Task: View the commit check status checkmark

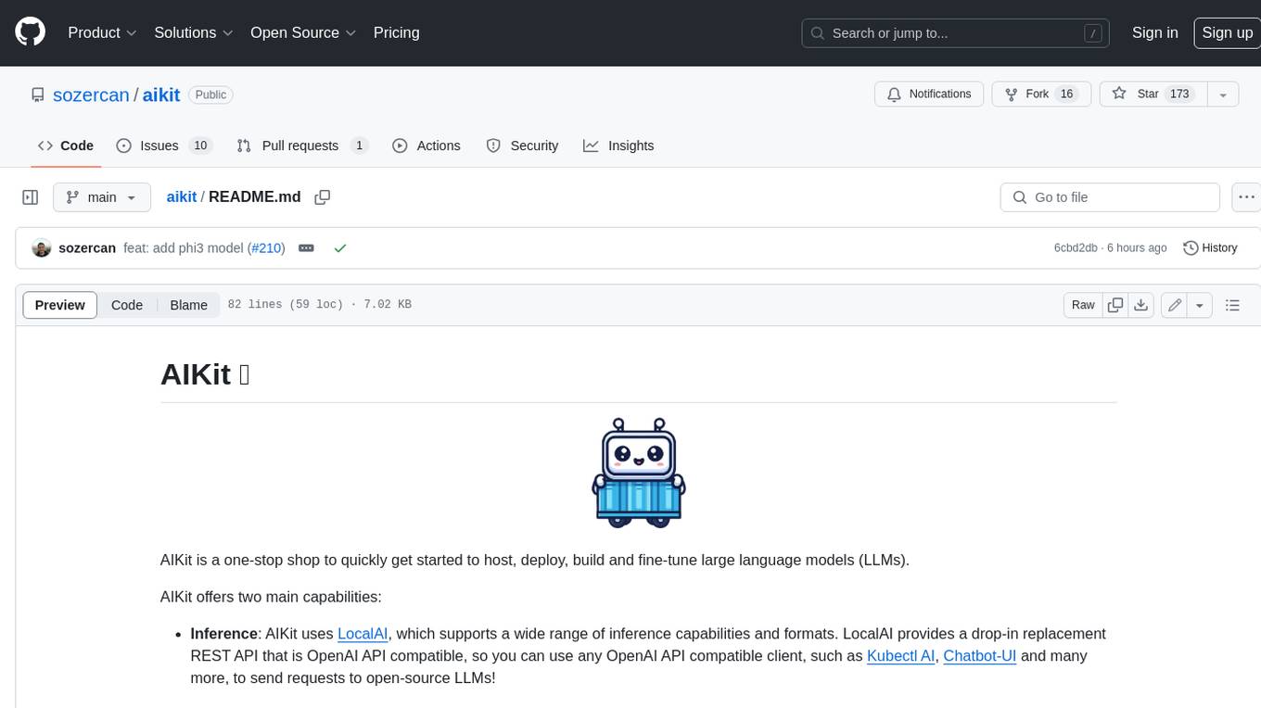Action: [340, 248]
